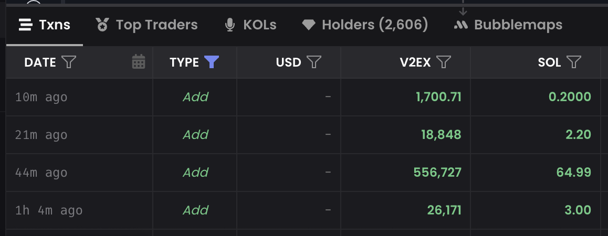Open the calendar date picker icon
The image size is (608, 236).
[139, 62]
